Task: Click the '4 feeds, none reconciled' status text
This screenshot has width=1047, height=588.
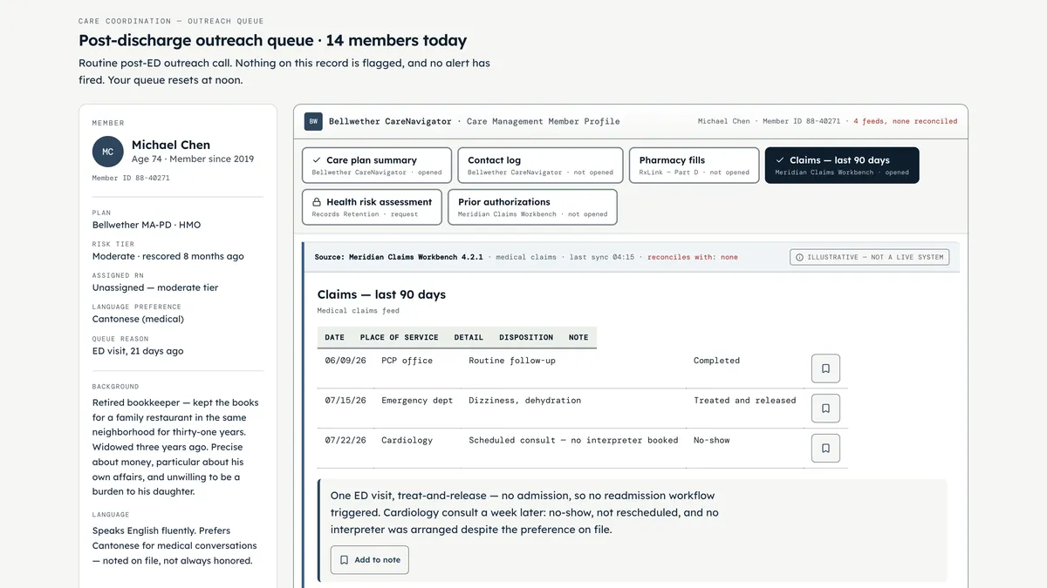Action: tap(905, 121)
